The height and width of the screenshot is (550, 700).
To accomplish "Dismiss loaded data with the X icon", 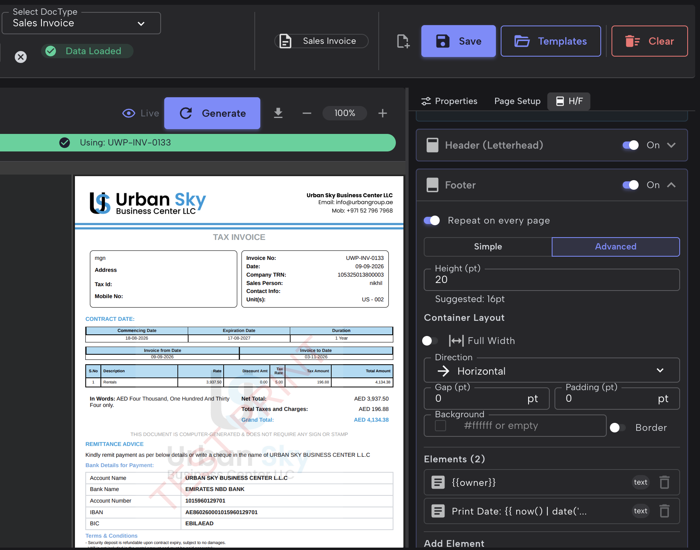I will pos(21,57).
